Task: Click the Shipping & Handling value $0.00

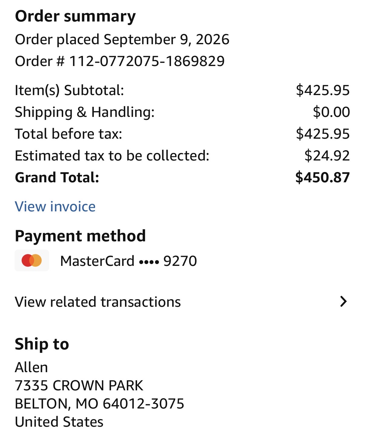Action: (x=331, y=112)
